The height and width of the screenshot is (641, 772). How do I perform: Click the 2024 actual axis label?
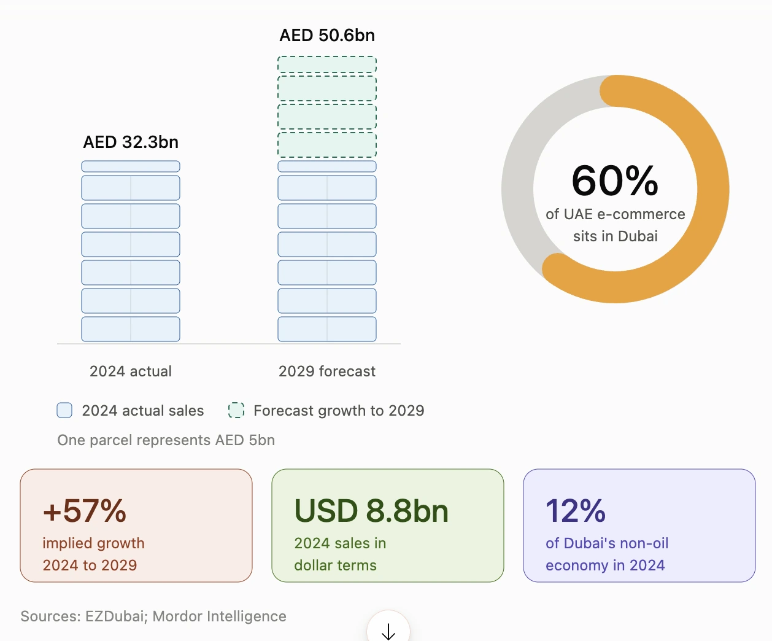[131, 371]
